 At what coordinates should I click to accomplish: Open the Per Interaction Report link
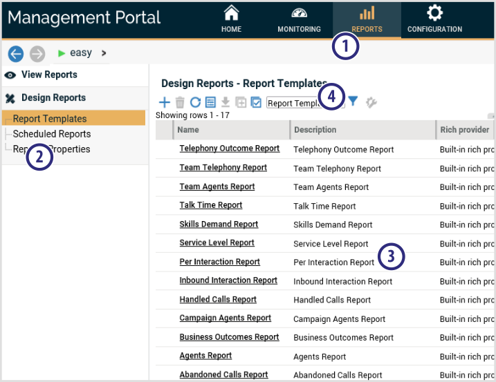219,262
